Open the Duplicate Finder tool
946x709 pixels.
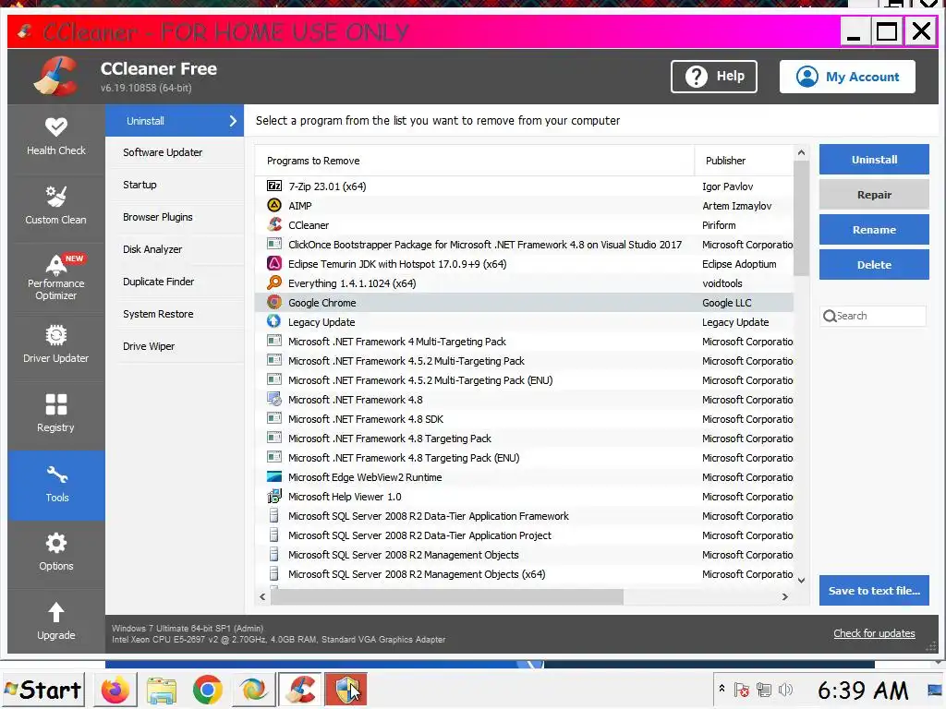pyautogui.click(x=175, y=282)
